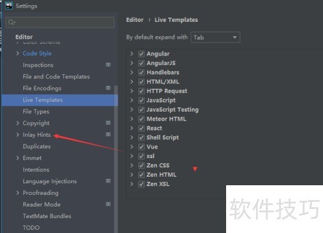
Task: Toggle the JavaScript template group checkbox
Action: (141, 100)
